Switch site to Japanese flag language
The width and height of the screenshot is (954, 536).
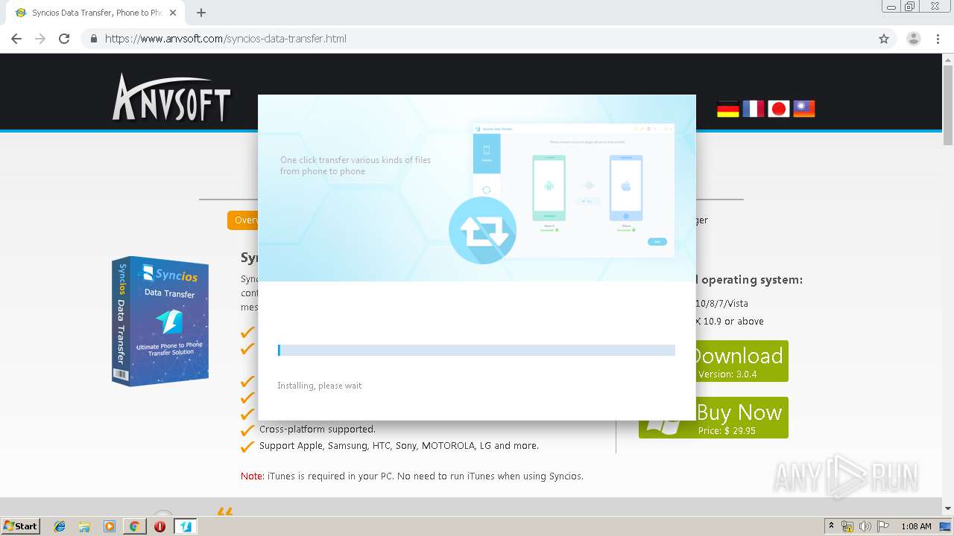[x=779, y=109]
